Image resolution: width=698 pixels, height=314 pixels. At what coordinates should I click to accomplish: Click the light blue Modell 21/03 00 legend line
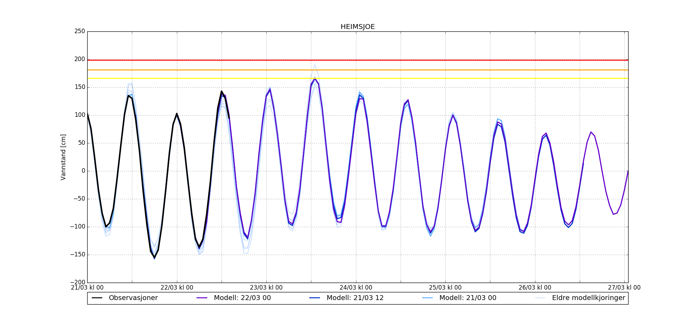pyautogui.click(x=428, y=298)
